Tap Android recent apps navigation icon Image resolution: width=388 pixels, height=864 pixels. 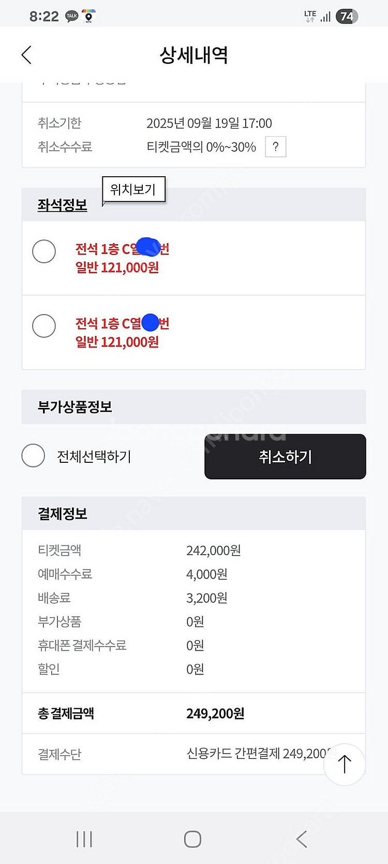point(84,839)
